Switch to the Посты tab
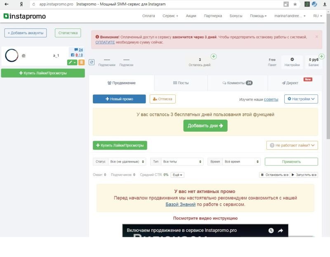330x257 pixels. coord(181,83)
